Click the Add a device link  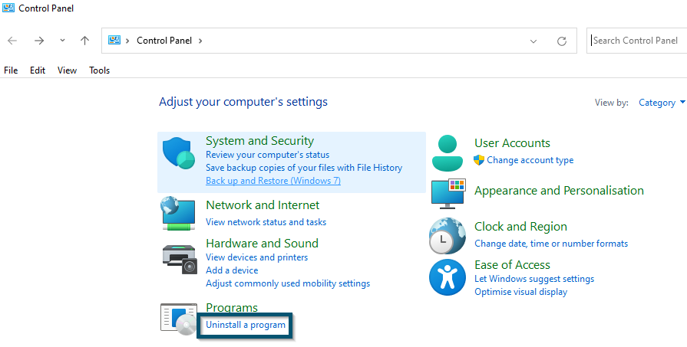[x=232, y=270]
